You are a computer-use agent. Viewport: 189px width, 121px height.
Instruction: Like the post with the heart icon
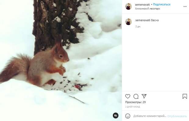click(x=128, y=96)
